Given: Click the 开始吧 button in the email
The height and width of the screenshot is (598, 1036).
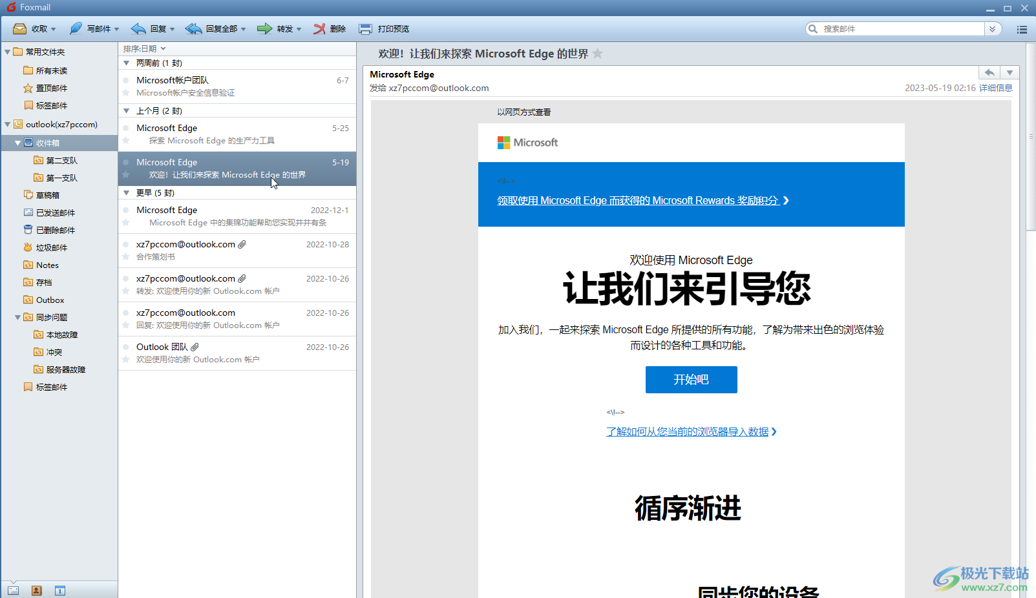Looking at the screenshot, I should [x=691, y=380].
